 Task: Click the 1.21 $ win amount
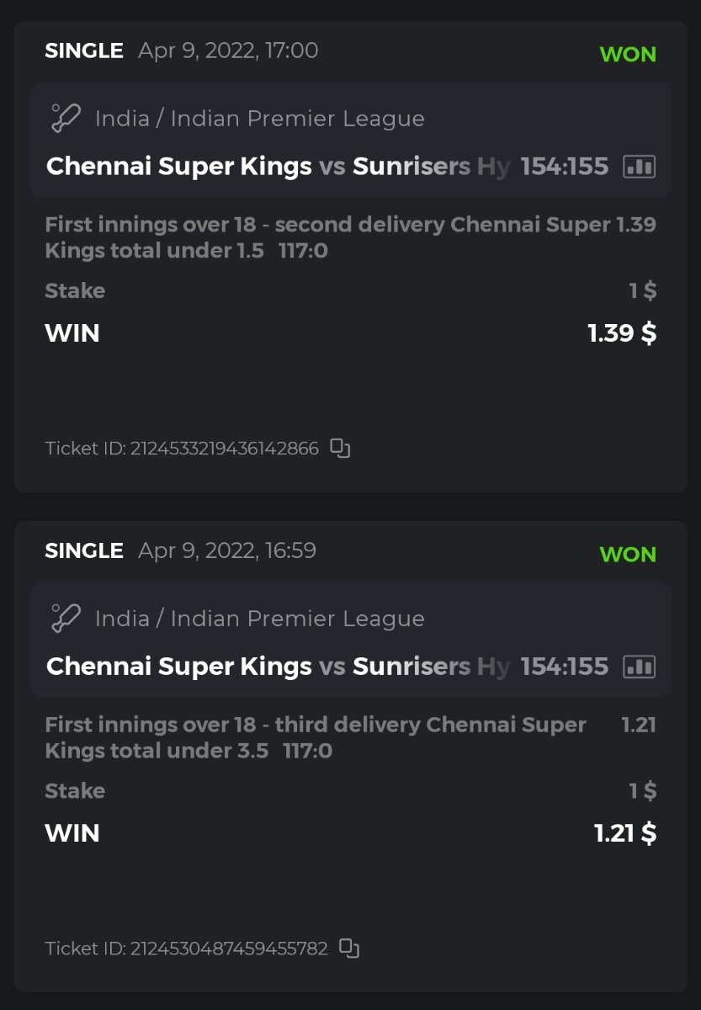(x=625, y=833)
